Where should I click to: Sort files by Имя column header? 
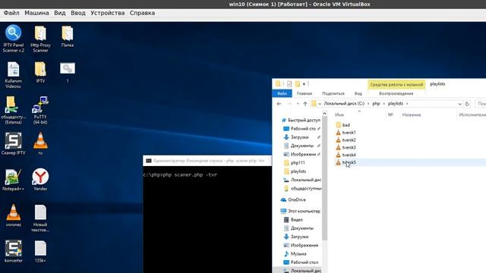(339, 115)
